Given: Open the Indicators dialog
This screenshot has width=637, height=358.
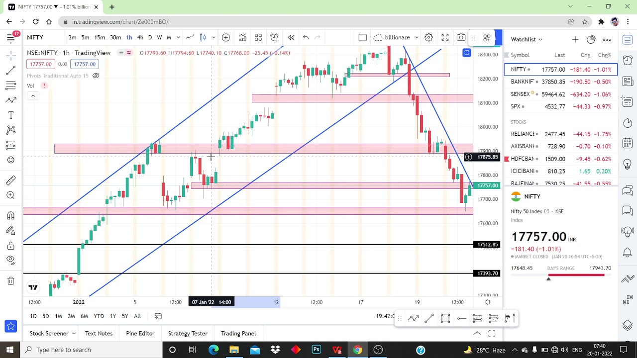Looking at the screenshot, I should 242,37.
